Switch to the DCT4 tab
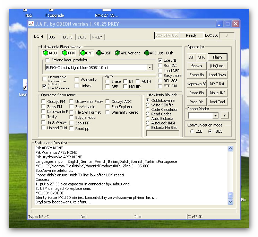 tap(39, 36)
